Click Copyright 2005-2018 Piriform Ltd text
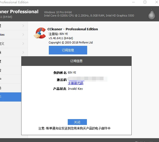The height and width of the screenshot is (142, 159). click(x=71, y=42)
